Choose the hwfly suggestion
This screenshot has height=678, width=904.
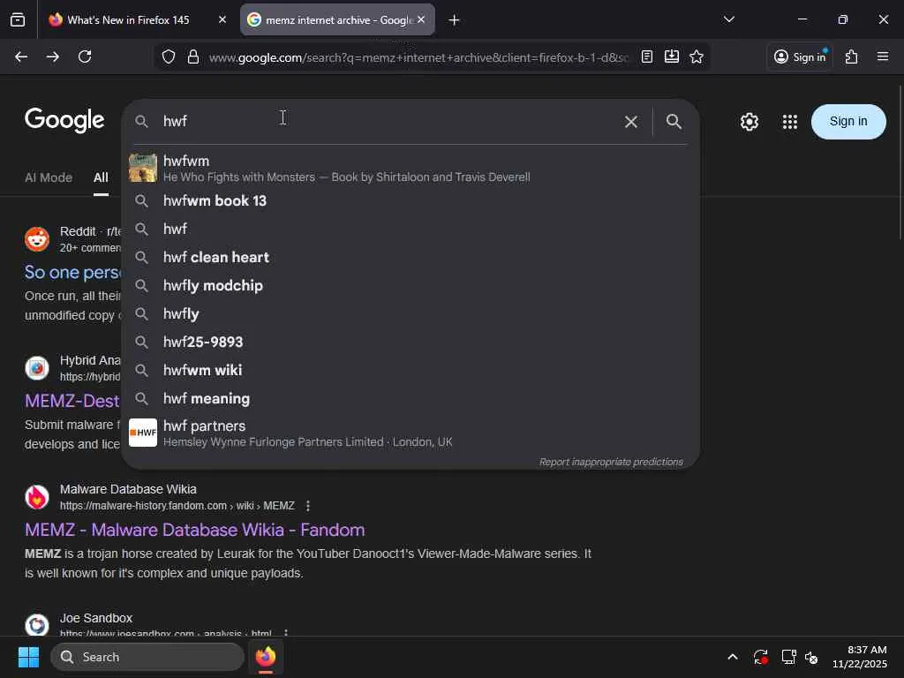(x=411, y=313)
